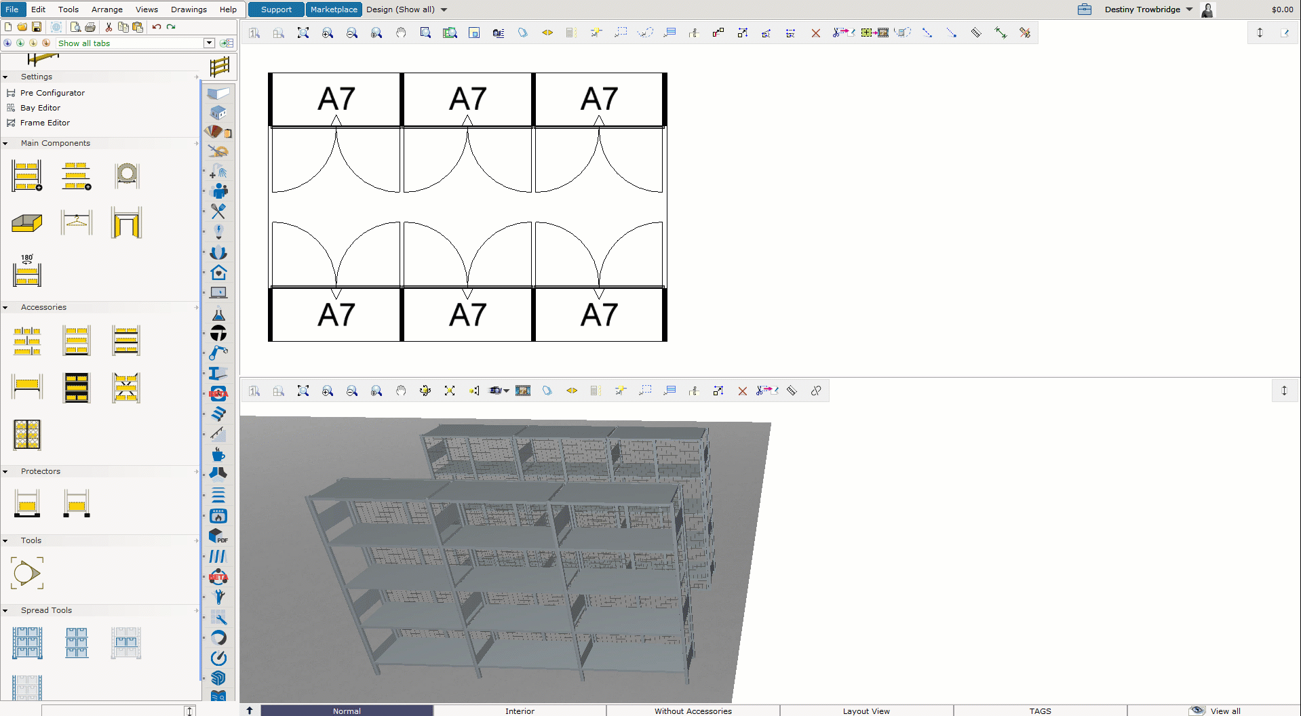Activate the Orbit rotation tool in the 3D toolbar

click(x=425, y=391)
